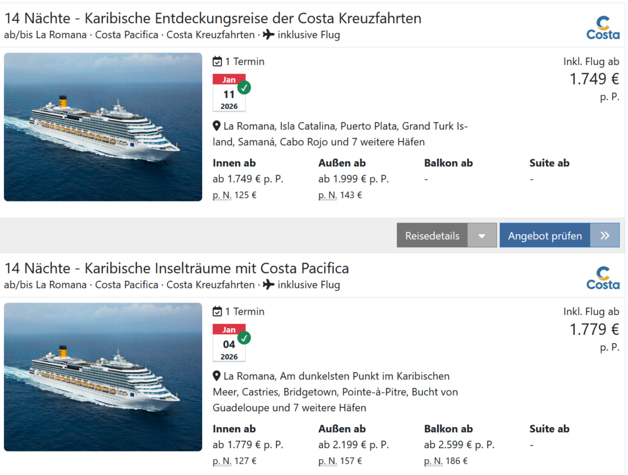
Task: Click Balkon ab 2.599 € price
Action: pos(459,445)
